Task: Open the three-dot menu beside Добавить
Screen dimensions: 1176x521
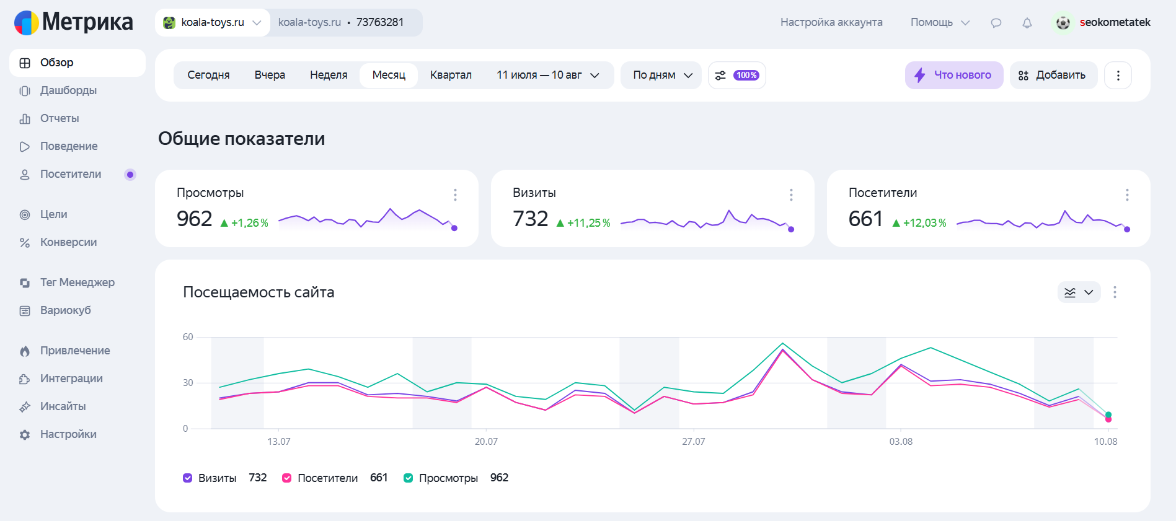Action: click(1118, 75)
